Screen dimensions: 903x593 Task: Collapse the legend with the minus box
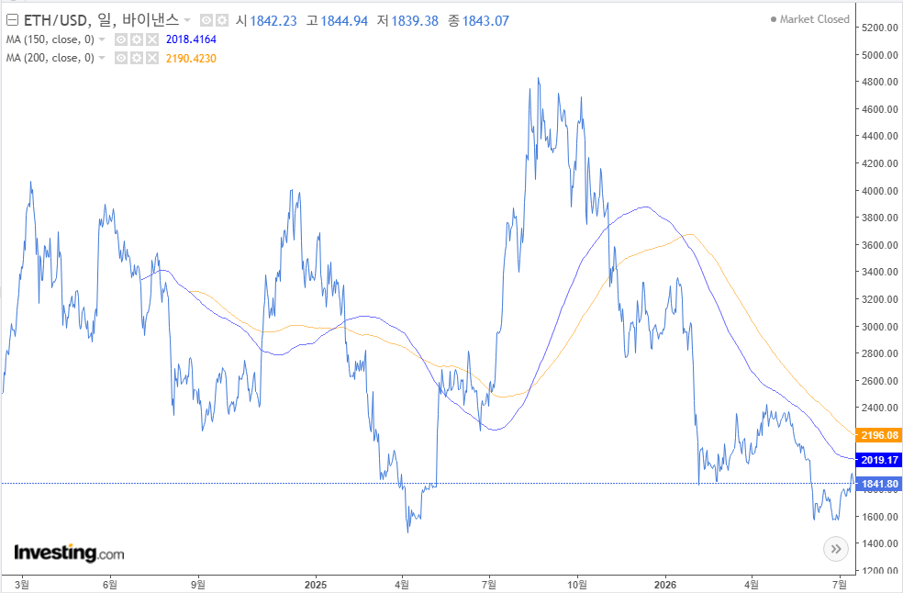tap(12, 21)
